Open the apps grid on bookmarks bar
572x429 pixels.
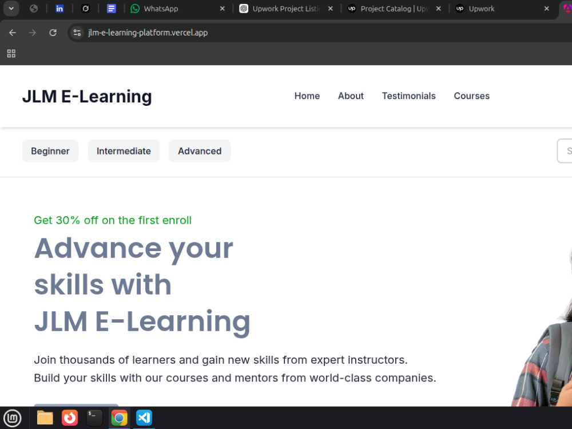click(x=11, y=54)
